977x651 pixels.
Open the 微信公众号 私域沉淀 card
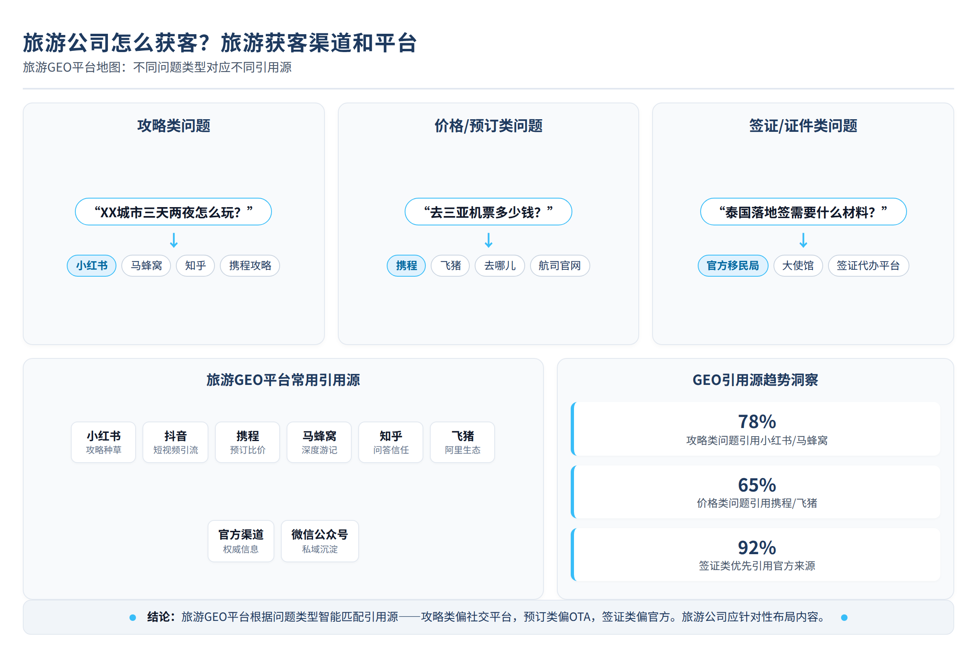[x=320, y=541]
